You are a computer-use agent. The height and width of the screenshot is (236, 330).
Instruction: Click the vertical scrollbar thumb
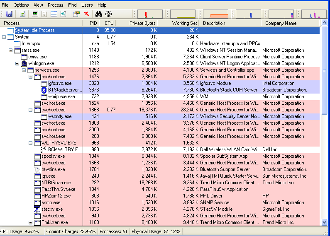click(324, 70)
